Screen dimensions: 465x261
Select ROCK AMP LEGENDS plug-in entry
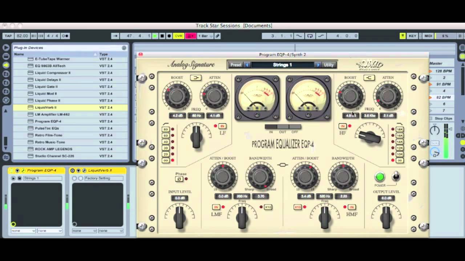click(x=70, y=149)
